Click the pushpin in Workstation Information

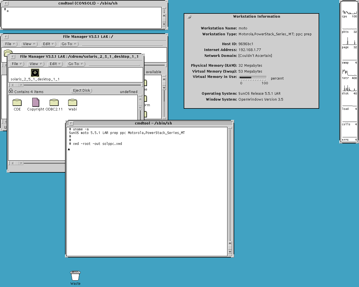(189, 17)
